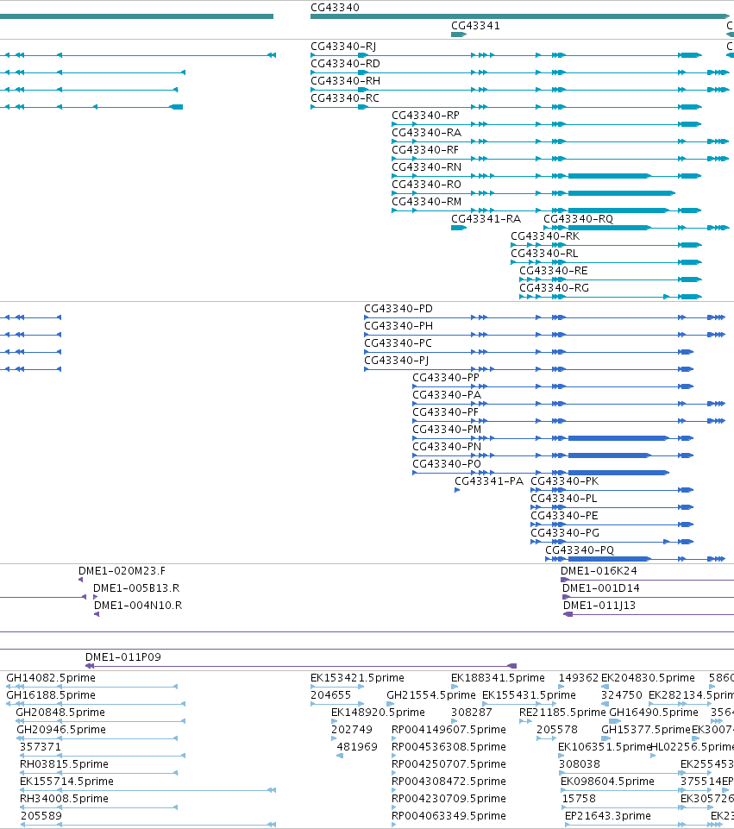This screenshot has width=734, height=829.
Task: Open transcript CG43340-RJ label
Action: click(343, 46)
